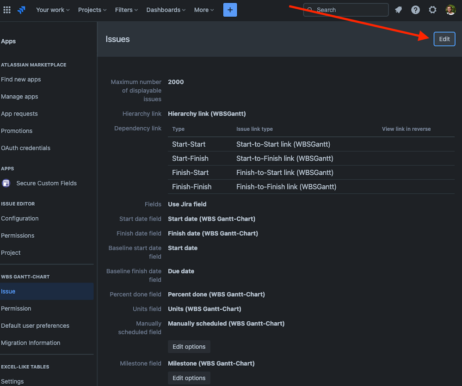Select Issue under WBS Gantt-Chart
The height and width of the screenshot is (386, 462).
pos(47,291)
